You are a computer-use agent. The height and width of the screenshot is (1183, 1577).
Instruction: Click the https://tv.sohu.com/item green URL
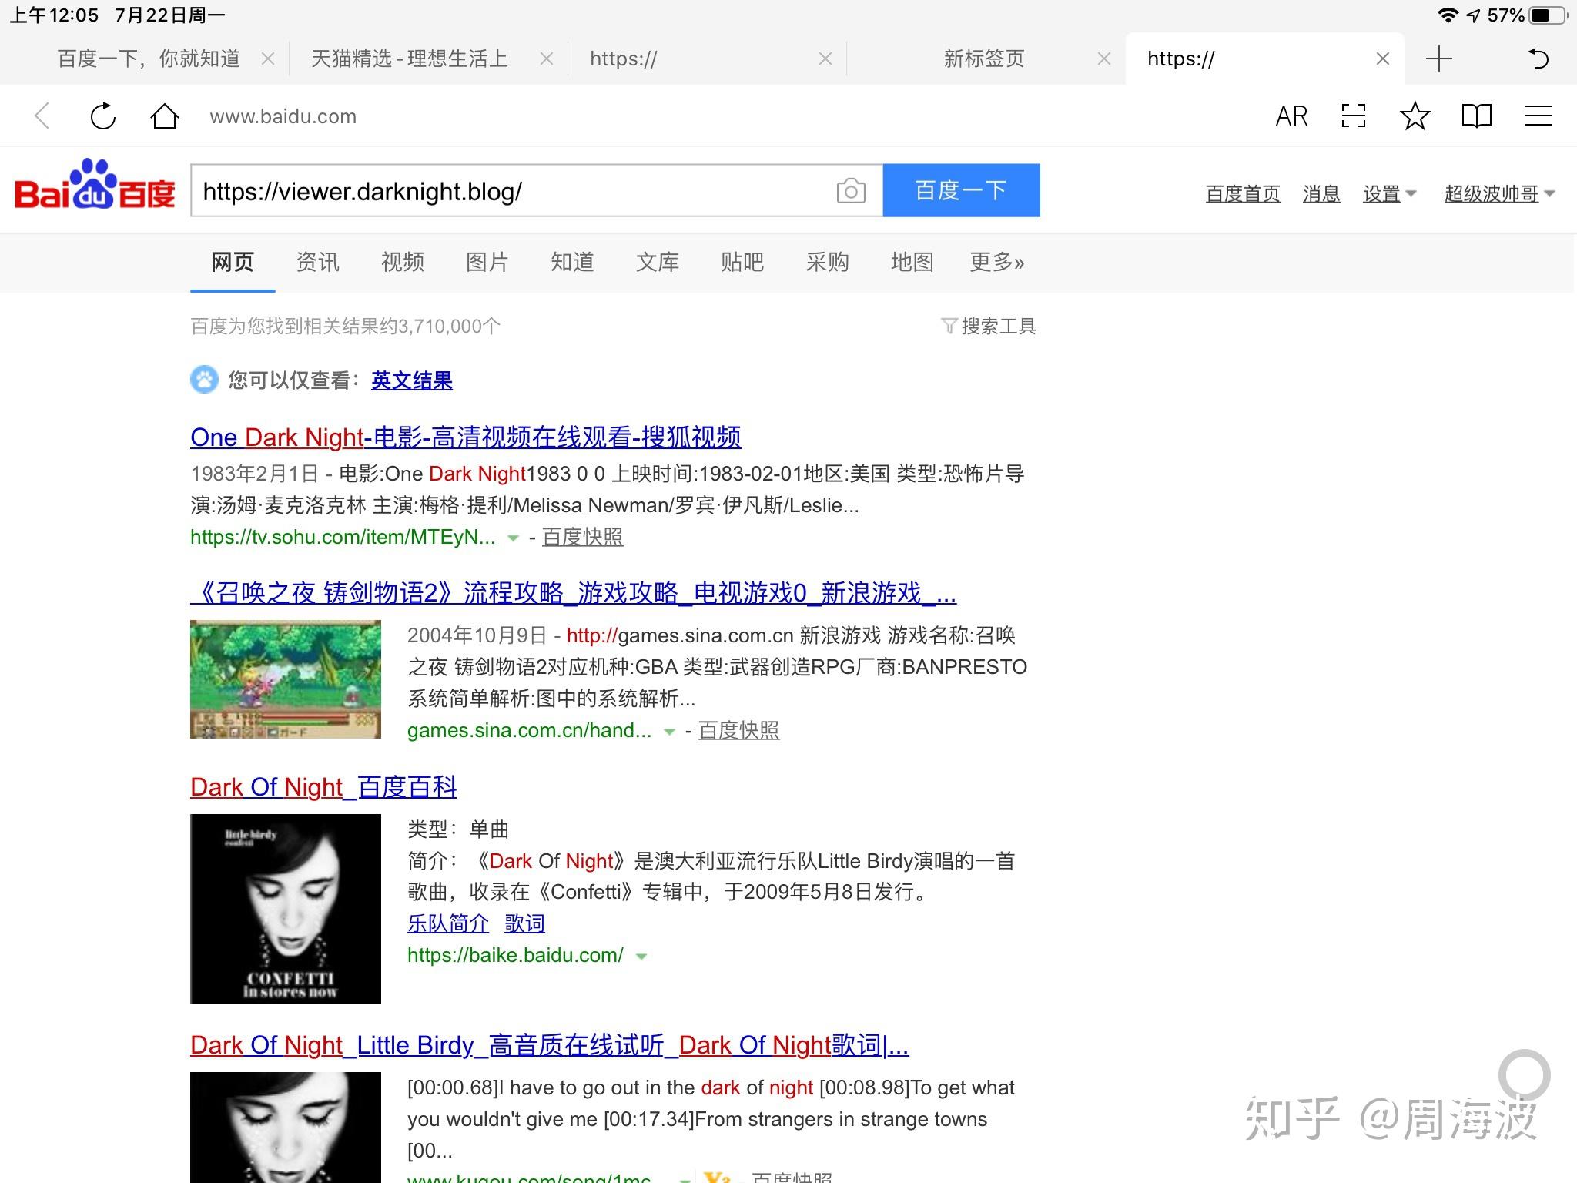(343, 537)
